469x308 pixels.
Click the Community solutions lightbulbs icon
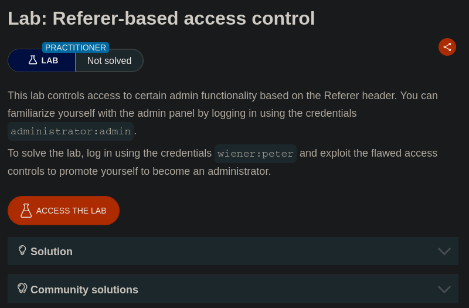(22, 288)
